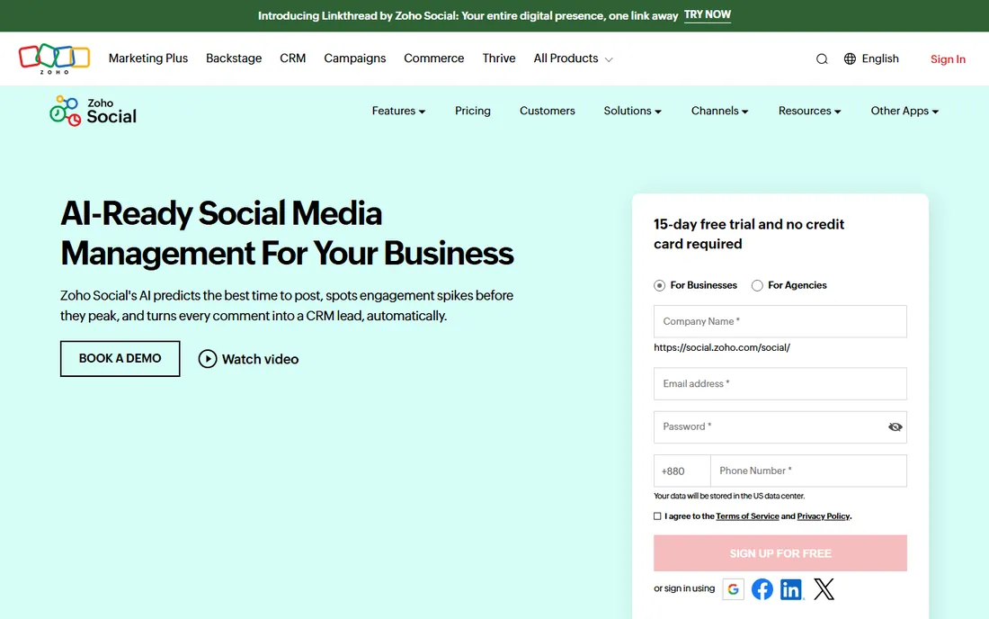Open the Features dropdown menu
This screenshot has height=619, width=989.
tap(398, 111)
